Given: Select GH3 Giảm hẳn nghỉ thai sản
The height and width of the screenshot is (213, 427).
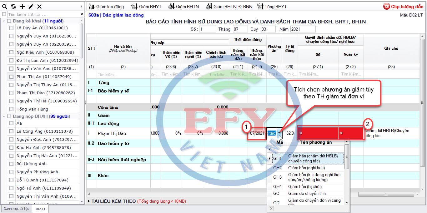Looking at the screenshot, I should 308,177.
